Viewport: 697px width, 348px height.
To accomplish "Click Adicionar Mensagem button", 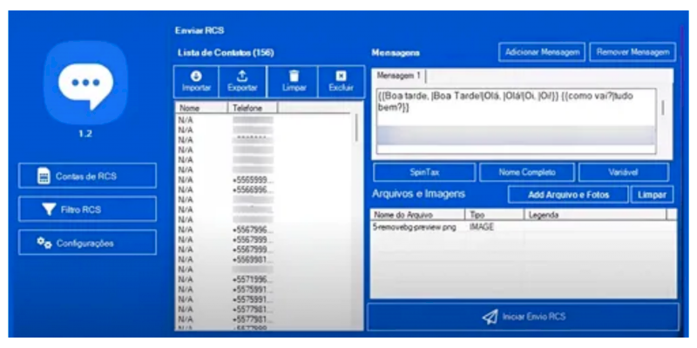I will (542, 52).
